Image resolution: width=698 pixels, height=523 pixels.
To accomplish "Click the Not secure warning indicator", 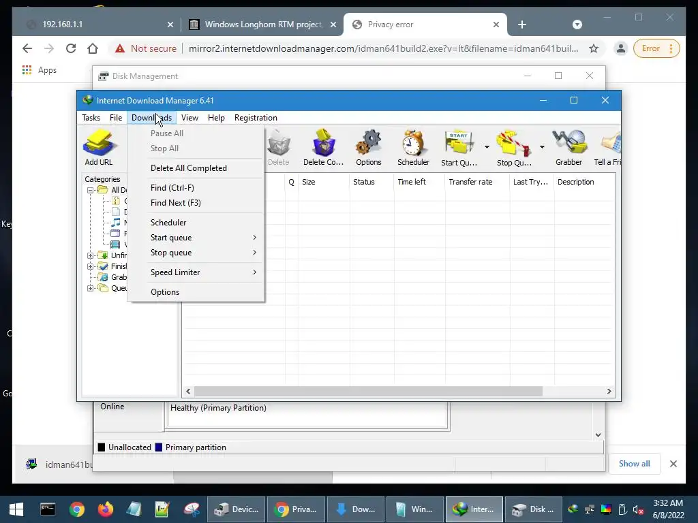I will point(146,48).
